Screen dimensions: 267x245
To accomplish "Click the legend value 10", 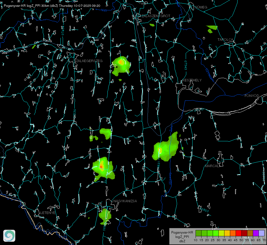I will coord(196,240).
